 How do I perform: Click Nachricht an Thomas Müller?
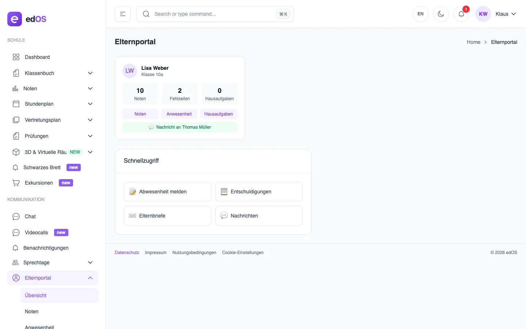click(x=180, y=127)
